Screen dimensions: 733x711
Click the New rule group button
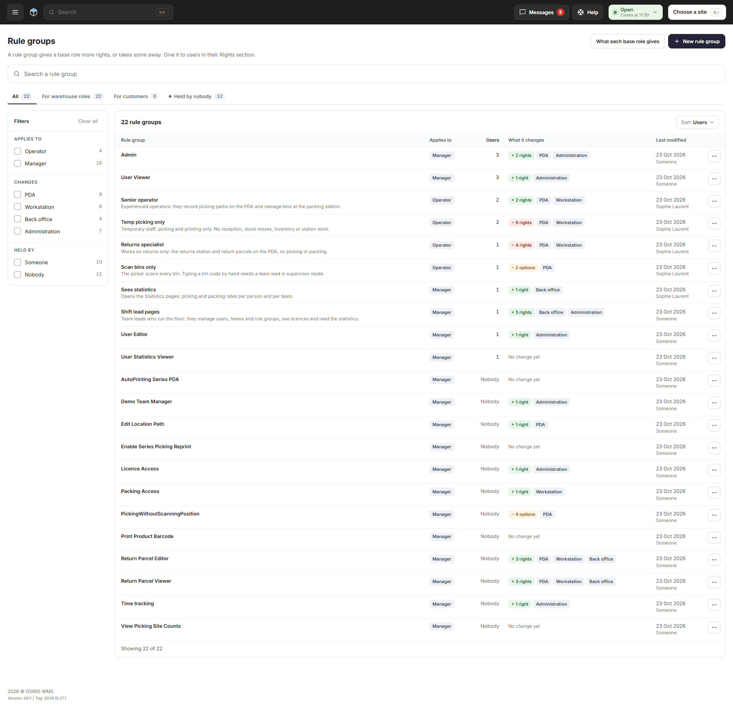coord(696,41)
